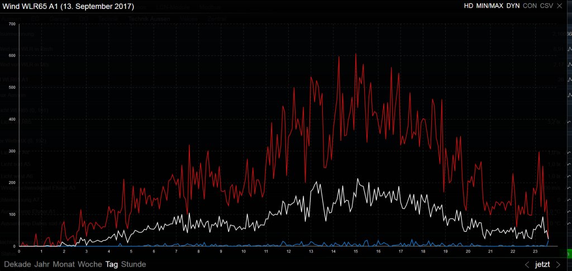Select the Woche time range
572x271 pixels.
(x=89, y=264)
